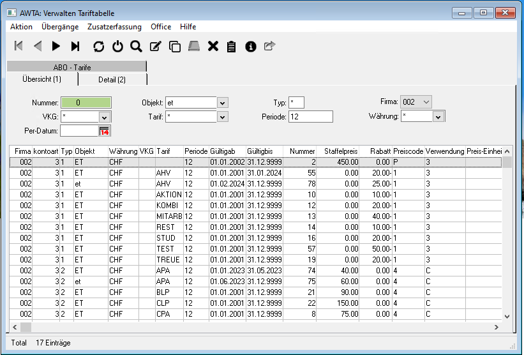Show info via the information icon

[251, 46]
